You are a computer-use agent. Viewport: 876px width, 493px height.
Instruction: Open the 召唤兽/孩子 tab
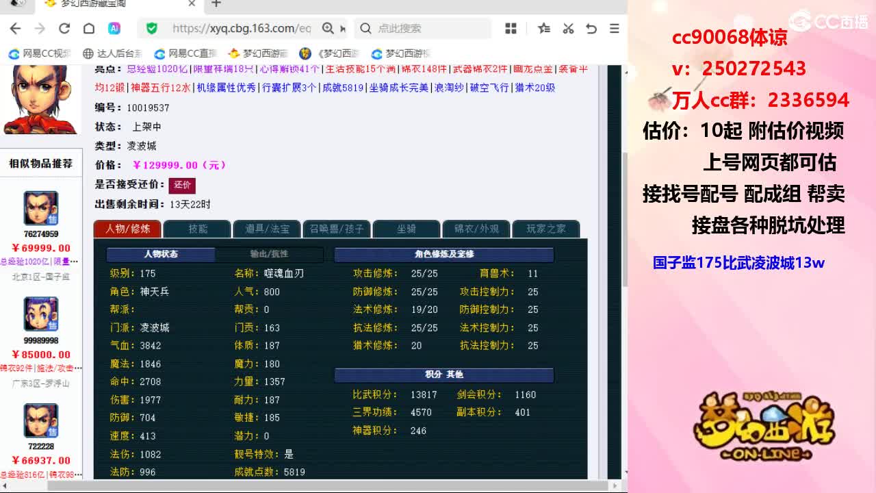pos(337,229)
